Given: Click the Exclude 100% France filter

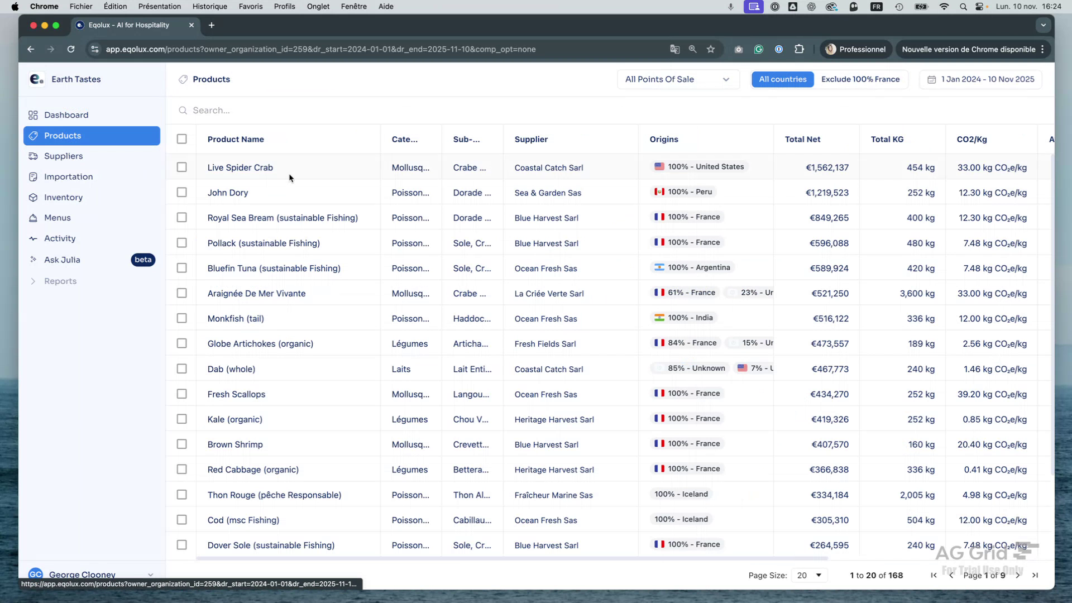Looking at the screenshot, I should click(x=860, y=79).
